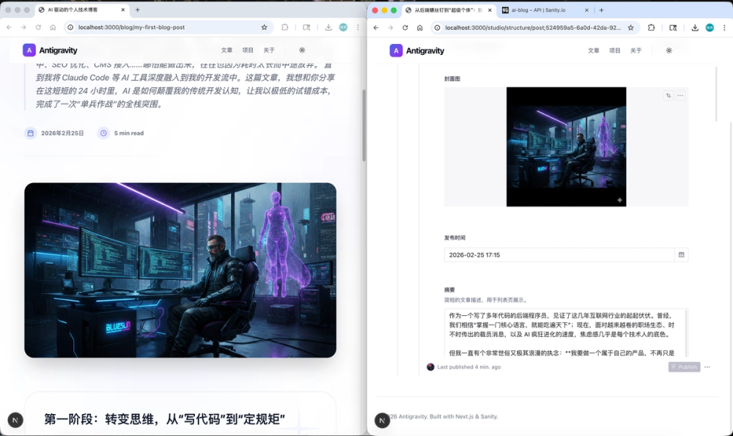The height and width of the screenshot is (436, 733).
Task: Click Antigravity logo in right window
Action: (x=417, y=51)
